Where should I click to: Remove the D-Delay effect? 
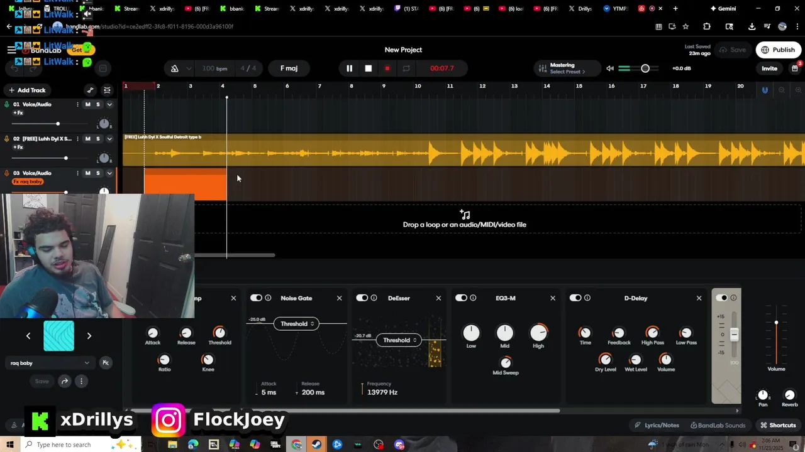[x=699, y=298]
